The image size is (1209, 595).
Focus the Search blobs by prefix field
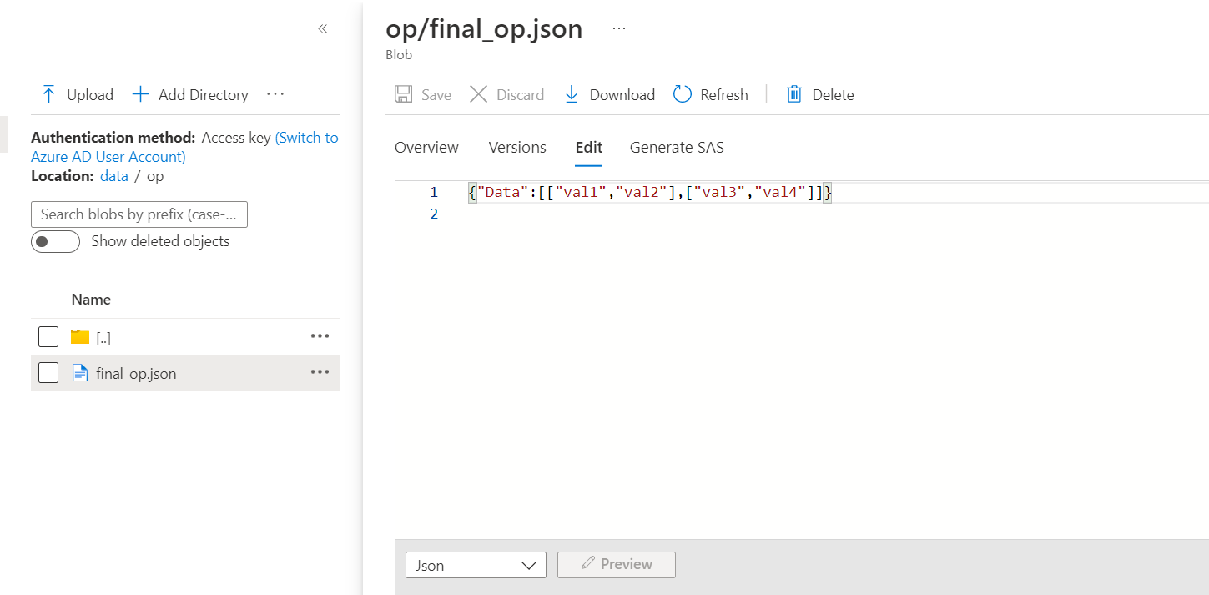pos(139,214)
